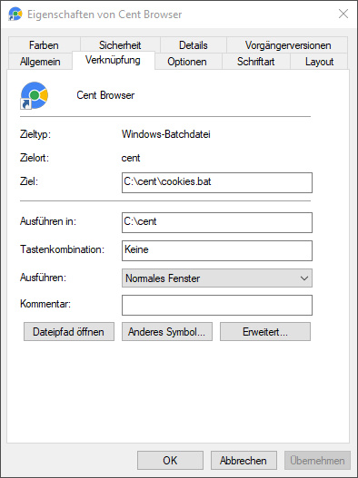Screen dimensions: 358x478
Task: Go to the Vorgängerversionen tab
Action: tap(287, 45)
